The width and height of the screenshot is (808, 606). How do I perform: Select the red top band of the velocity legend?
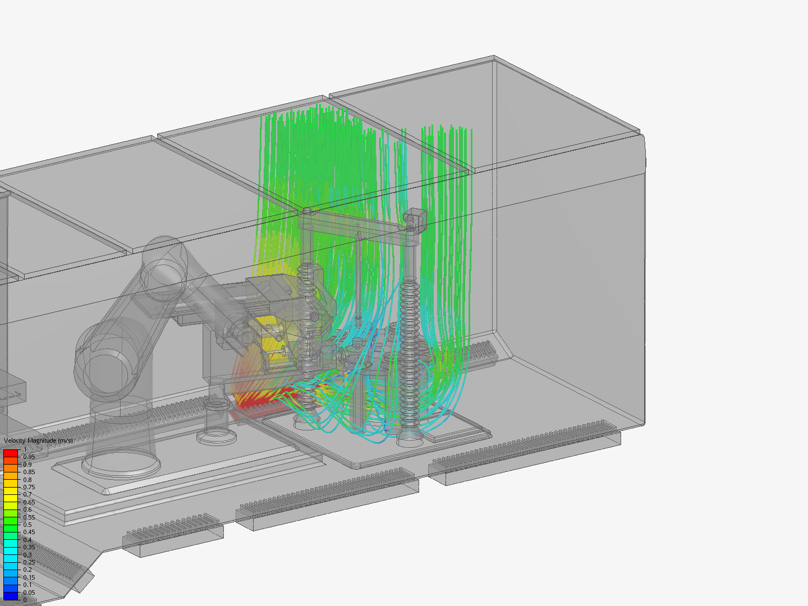point(11,453)
